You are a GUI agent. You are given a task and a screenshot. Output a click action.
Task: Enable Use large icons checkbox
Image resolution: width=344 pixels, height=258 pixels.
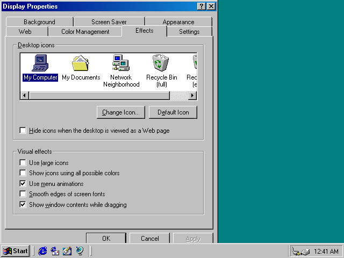(x=23, y=162)
